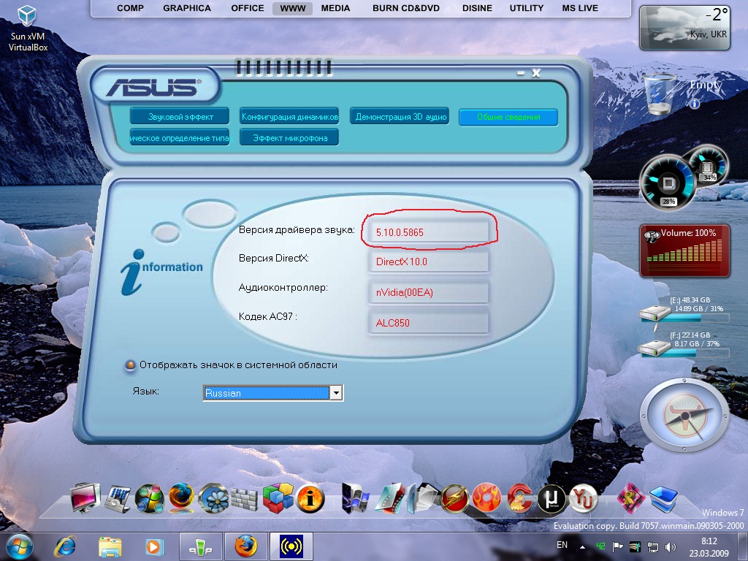The height and width of the screenshot is (561, 748).
Task: Click the nVidia(00EA) audio controller field
Action: tap(428, 292)
